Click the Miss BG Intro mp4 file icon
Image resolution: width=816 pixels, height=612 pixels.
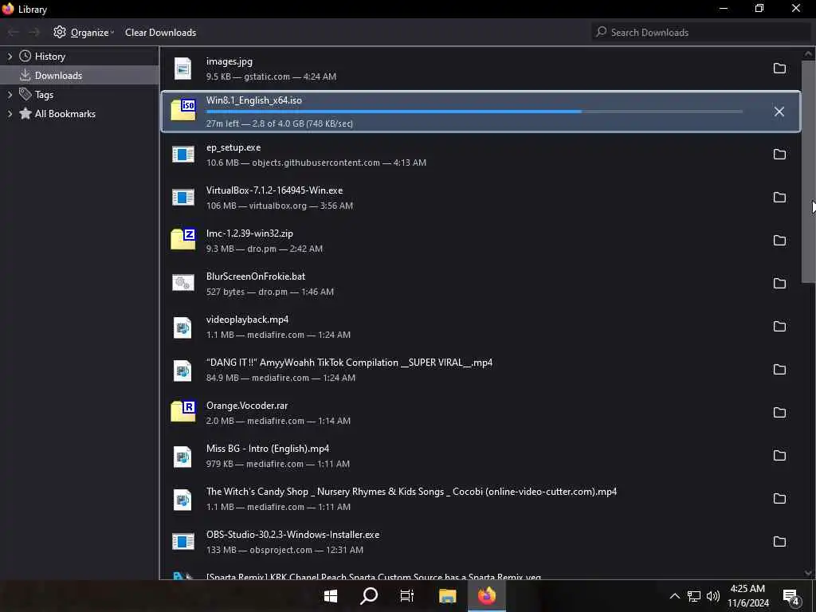tap(182, 457)
